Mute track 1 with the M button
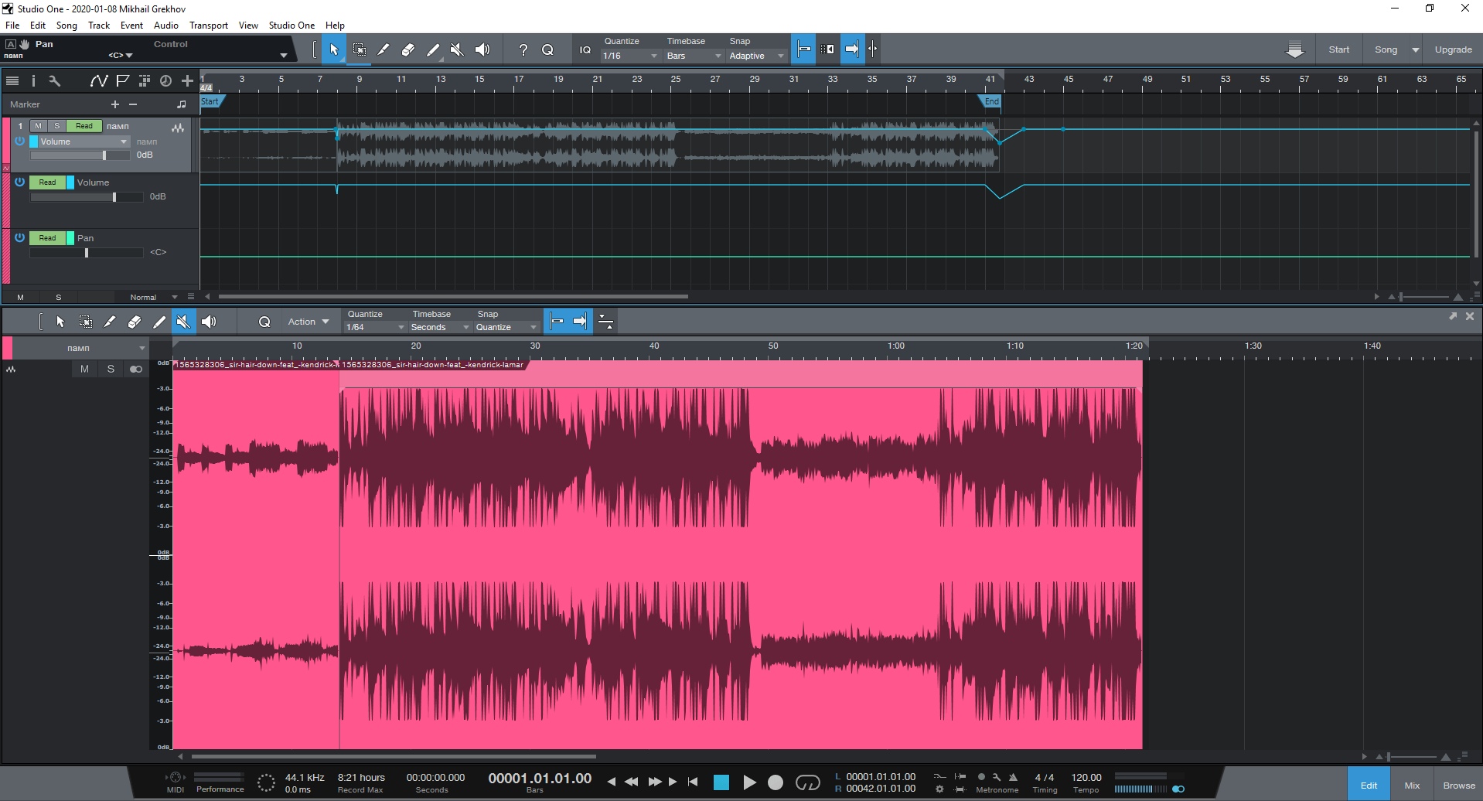This screenshot has height=801, width=1483. tap(38, 126)
